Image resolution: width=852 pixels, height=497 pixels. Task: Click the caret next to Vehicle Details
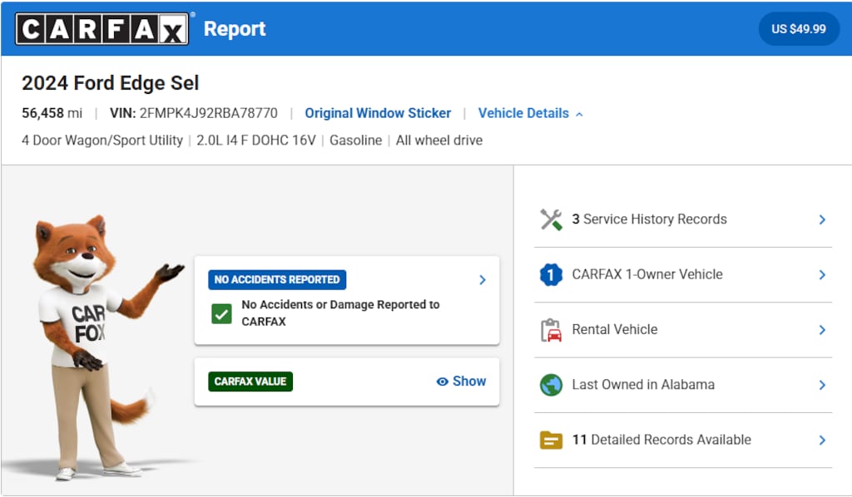579,114
